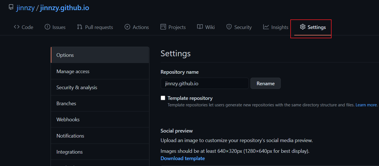
Task: Click the Wiki open-book icon
Action: click(x=200, y=27)
